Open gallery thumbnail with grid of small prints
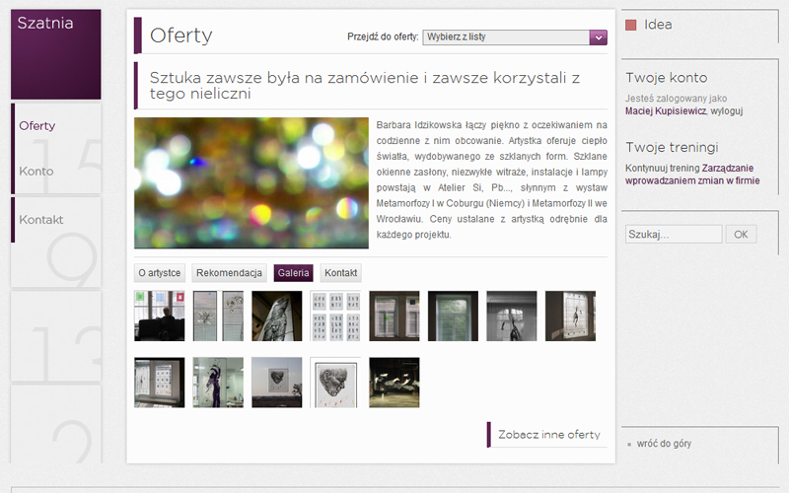Viewport: 789px width, 493px height. pos(335,316)
